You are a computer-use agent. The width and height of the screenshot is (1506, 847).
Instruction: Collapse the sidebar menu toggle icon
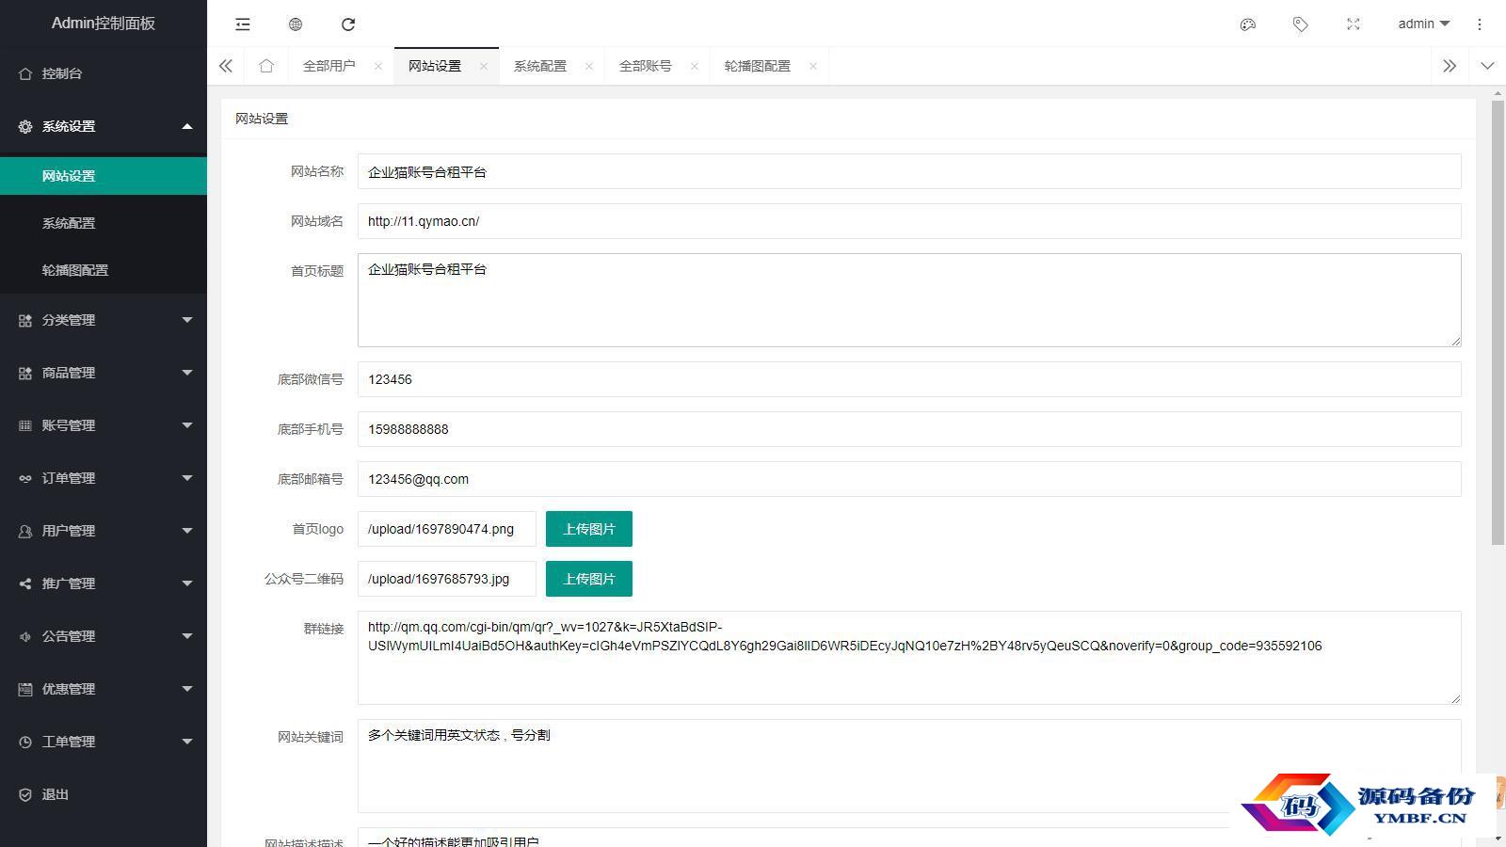click(x=243, y=24)
